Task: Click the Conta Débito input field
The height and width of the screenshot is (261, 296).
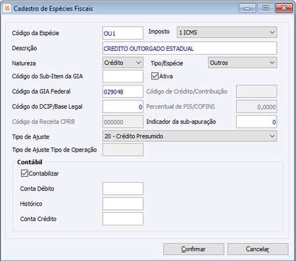Action: tap(123, 188)
